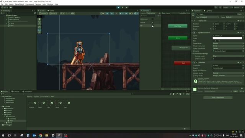The width and height of the screenshot is (245, 138).
Task: Open the Windows Start menu
Action: pos(3,135)
